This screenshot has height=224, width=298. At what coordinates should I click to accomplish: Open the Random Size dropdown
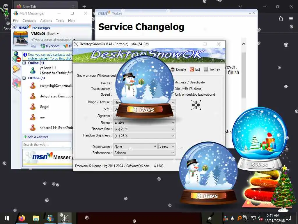point(144,129)
